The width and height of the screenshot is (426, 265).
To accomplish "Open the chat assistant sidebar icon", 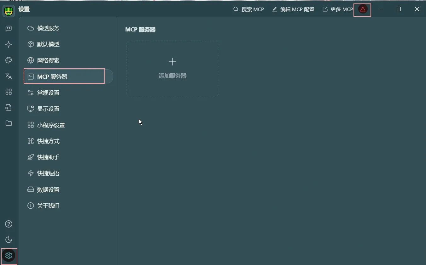I will click(9, 29).
